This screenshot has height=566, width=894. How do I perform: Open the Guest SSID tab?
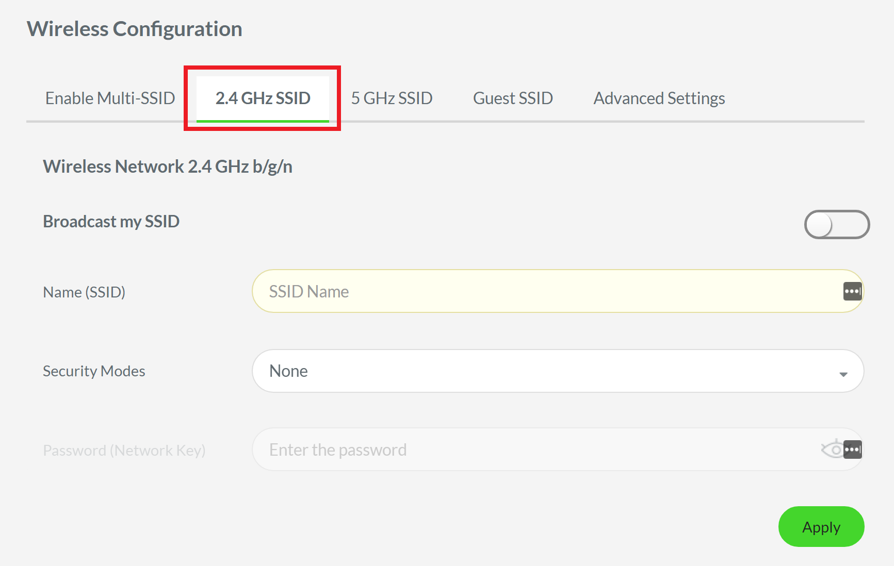click(x=513, y=98)
